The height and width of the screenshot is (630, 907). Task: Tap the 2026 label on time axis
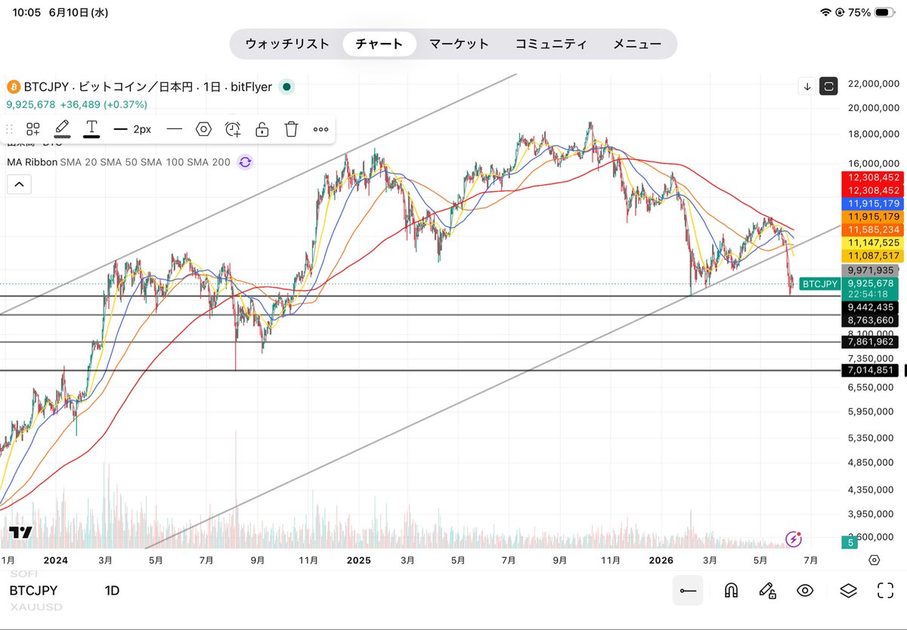[x=662, y=560]
